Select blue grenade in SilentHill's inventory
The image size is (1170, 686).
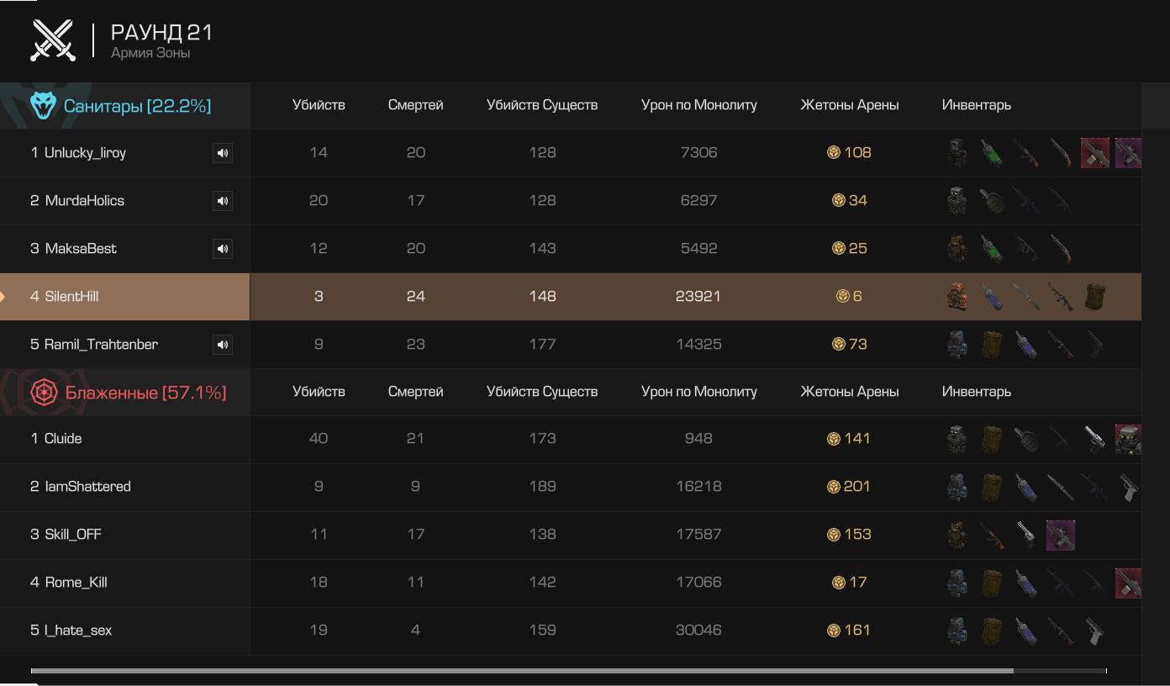[x=992, y=297]
